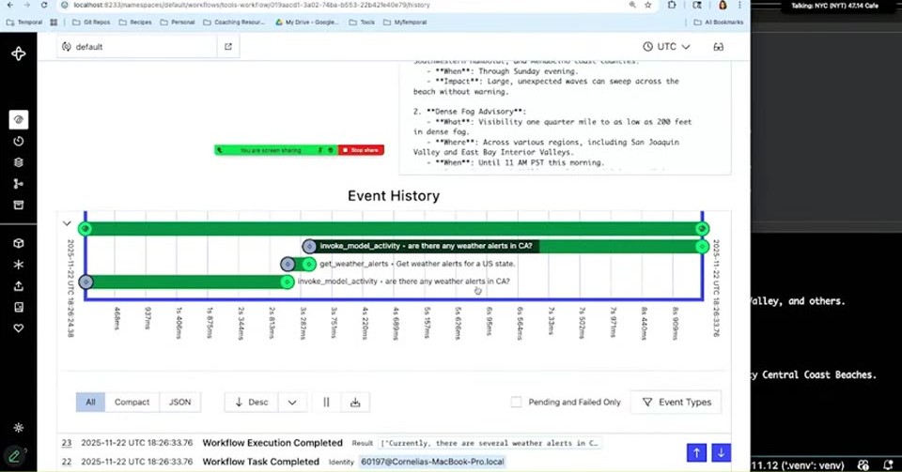Screen dimensions: 902x472
Task: Switch to the Compact view tab
Action: coord(132,403)
